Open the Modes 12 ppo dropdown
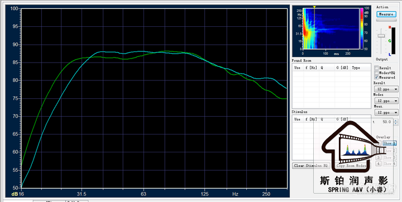Image resolution: width=402 pixels, height=202 pixels. pos(386,101)
